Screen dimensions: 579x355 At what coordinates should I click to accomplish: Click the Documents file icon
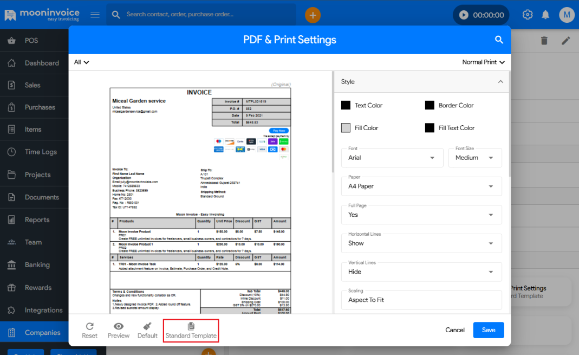coord(11,197)
